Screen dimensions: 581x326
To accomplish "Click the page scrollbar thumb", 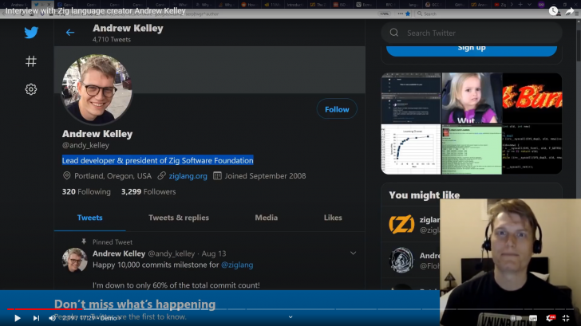I will [579, 45].
